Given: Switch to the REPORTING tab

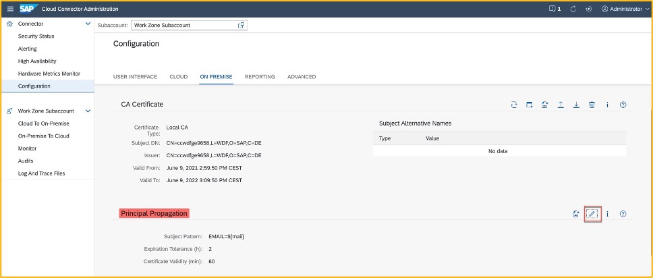Looking at the screenshot, I should click(260, 77).
